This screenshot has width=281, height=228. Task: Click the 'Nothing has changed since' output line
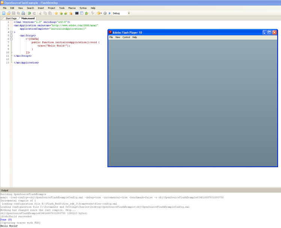tap(38, 210)
